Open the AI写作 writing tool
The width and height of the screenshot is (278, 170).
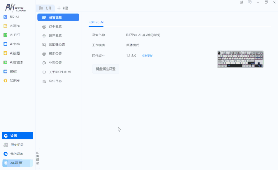pyautogui.click(x=12, y=26)
